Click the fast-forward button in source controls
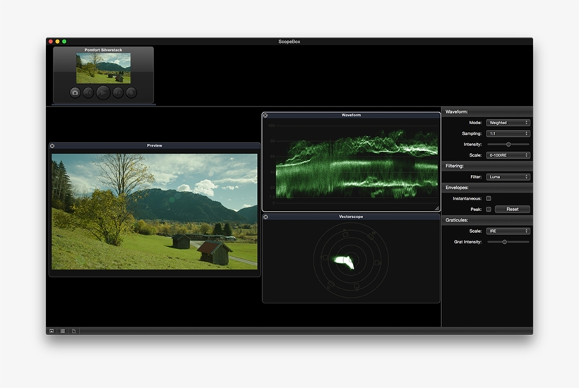Viewport: 579px width, 388px height. click(118, 92)
